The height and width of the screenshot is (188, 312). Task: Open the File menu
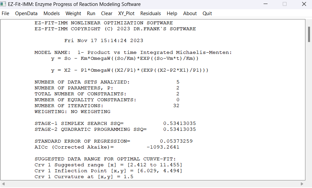[x=5, y=13]
